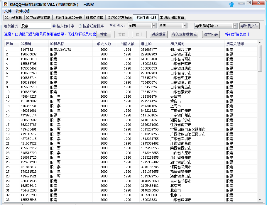The height and width of the screenshot is (212, 267).
Task: Click the vertical scrollbar thumb
Action: click(260, 58)
